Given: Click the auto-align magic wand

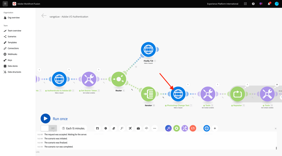Looking at the screenshot, I should (122, 128).
